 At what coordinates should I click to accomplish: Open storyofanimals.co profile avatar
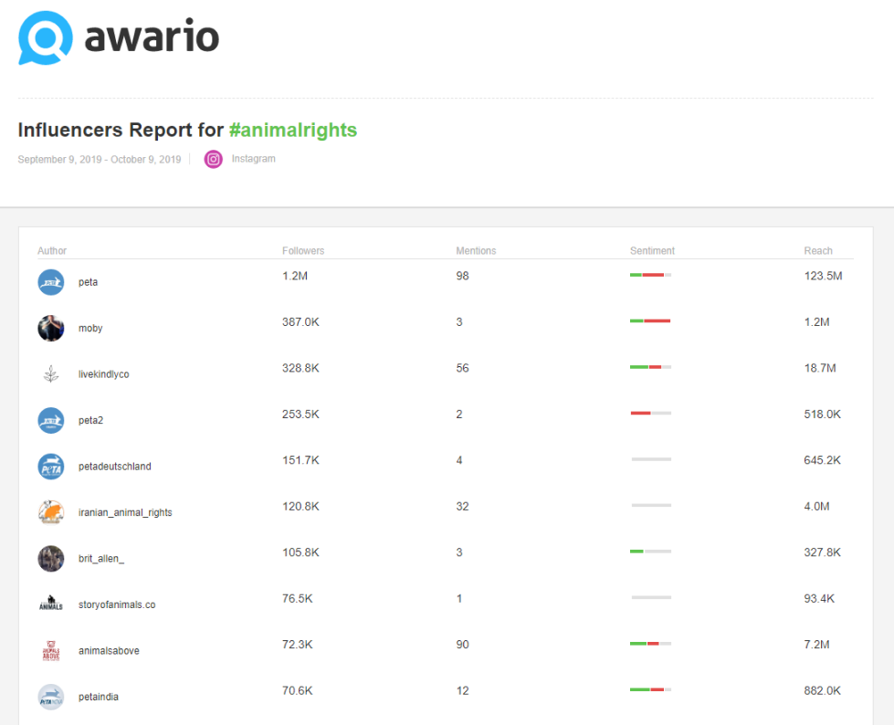(51, 604)
